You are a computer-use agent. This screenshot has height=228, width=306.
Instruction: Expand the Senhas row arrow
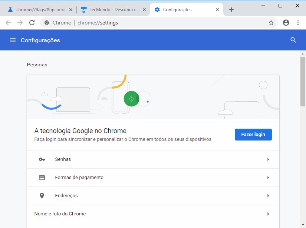(x=268, y=159)
